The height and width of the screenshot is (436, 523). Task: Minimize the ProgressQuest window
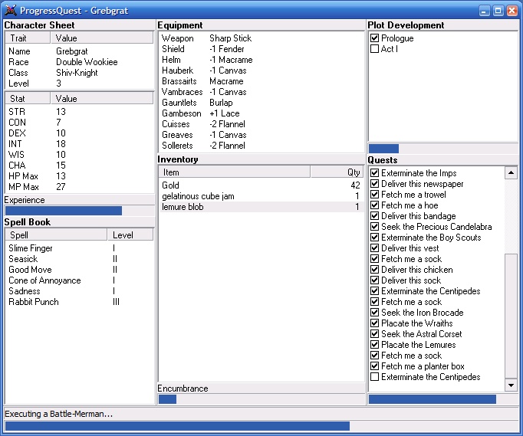tap(485, 11)
